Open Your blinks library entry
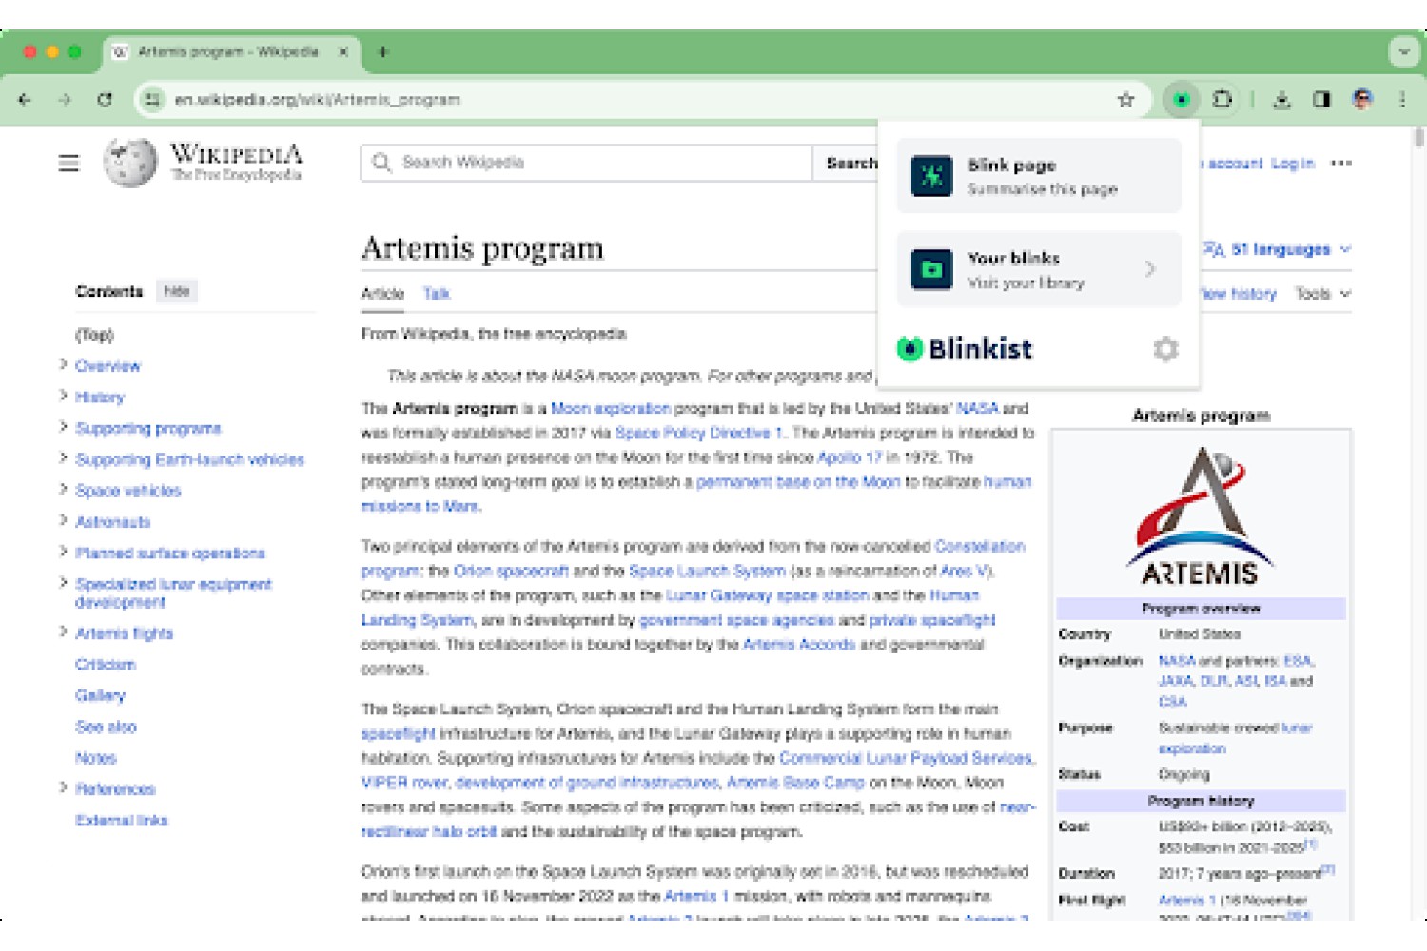1427x951 pixels. click(x=1039, y=269)
